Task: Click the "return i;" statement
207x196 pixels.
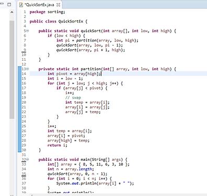Action: pyautogui.click(x=57, y=145)
